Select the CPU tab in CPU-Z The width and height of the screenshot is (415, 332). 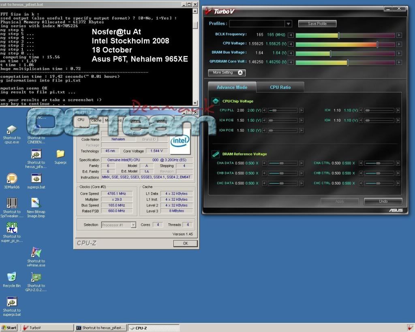[x=81, y=120]
